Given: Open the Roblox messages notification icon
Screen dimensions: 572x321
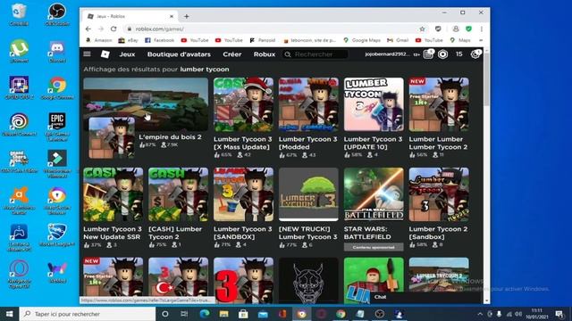Looking at the screenshot, I should [x=428, y=54].
